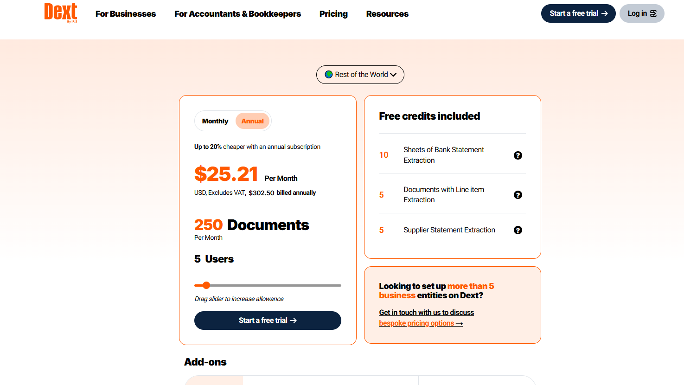
Task: Open the Rest of the World dropdown
Action: coord(360,75)
